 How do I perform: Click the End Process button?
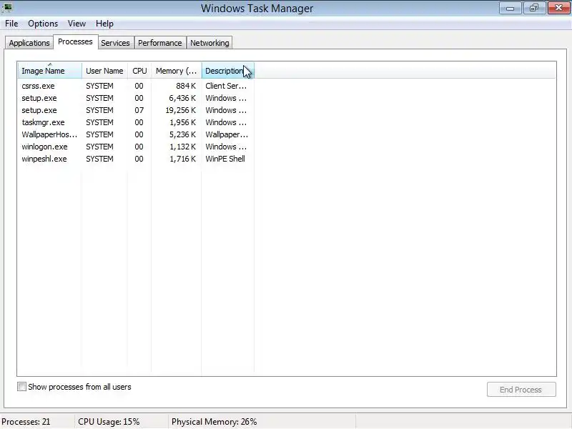click(x=521, y=390)
